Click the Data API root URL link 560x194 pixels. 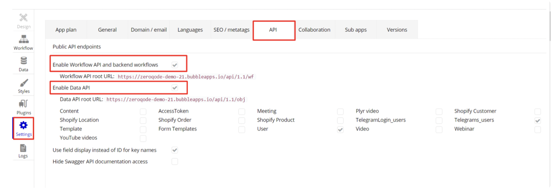pos(176,99)
